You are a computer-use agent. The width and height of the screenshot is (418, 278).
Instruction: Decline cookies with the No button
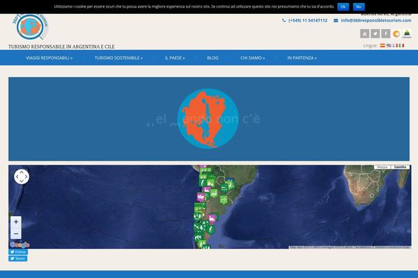pyautogui.click(x=359, y=7)
